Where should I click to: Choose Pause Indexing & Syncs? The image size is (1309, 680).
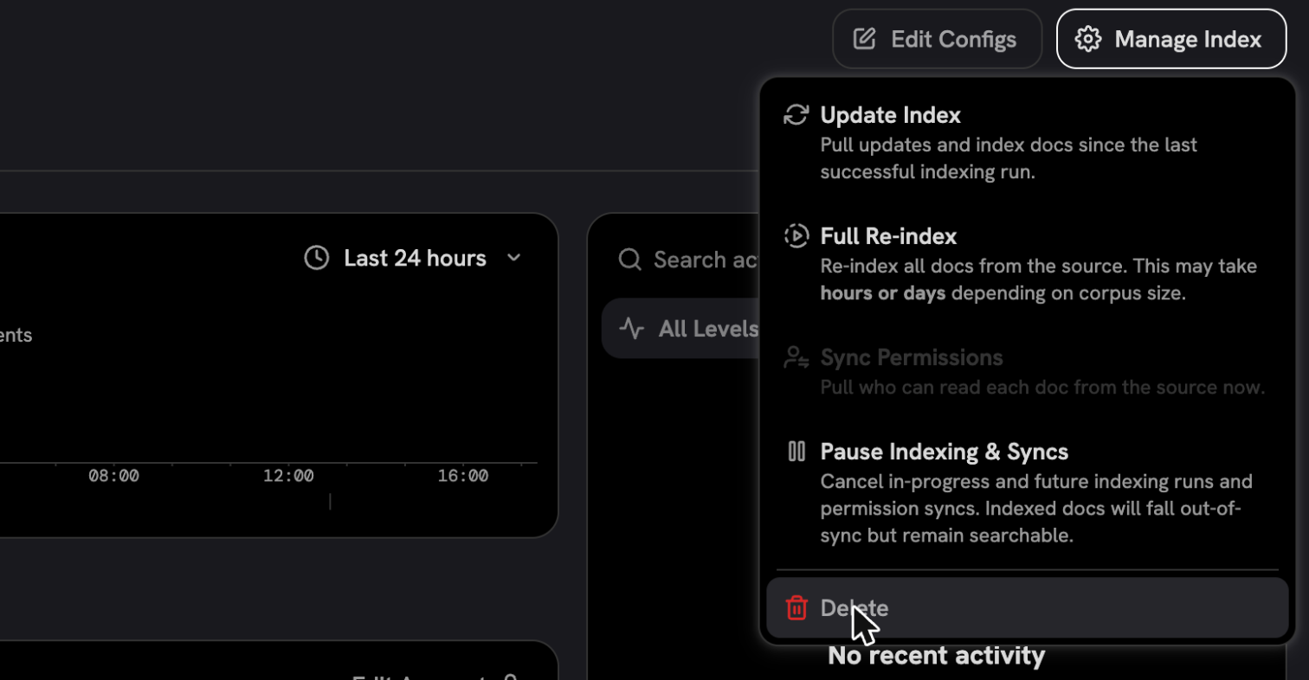[1027, 493]
